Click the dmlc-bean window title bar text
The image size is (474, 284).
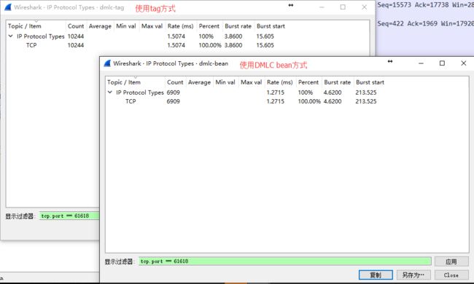pyautogui.click(x=171, y=63)
